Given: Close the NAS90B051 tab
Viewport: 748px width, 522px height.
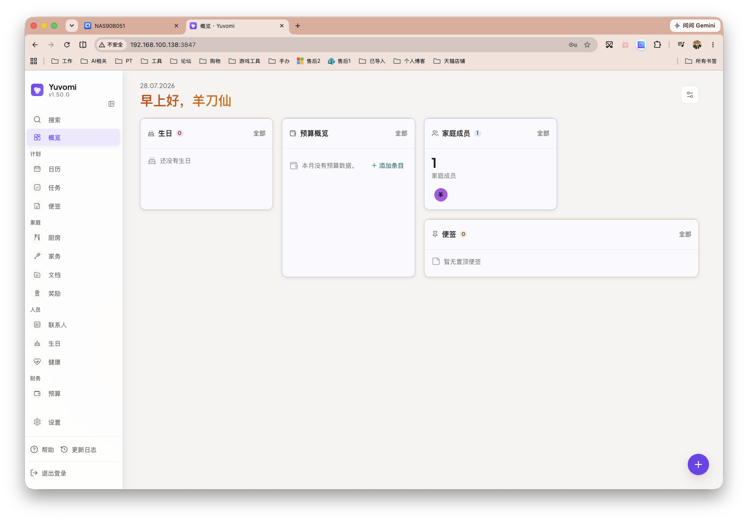Looking at the screenshot, I should pos(176,26).
